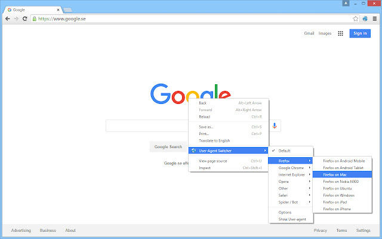The image size is (382, 239).
Task: Click the browser back arrow
Action: coord(8,19)
